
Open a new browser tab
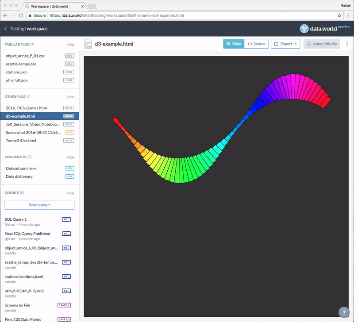[x=92, y=7]
